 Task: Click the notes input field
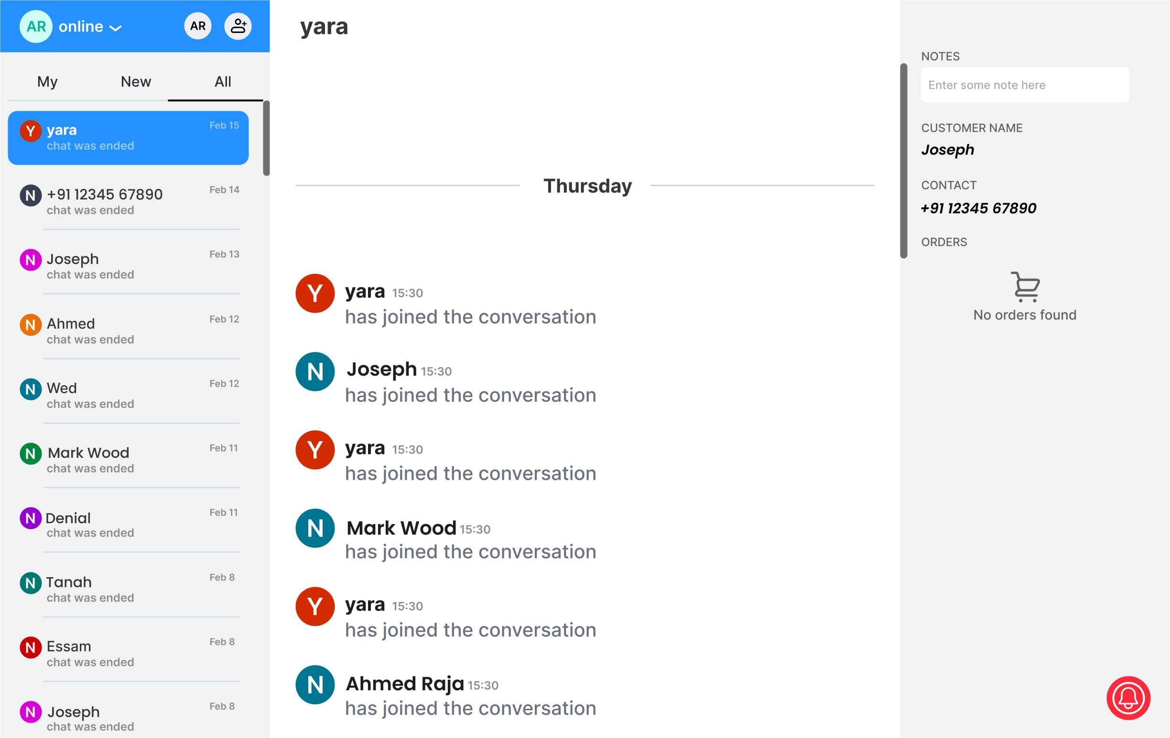(1025, 85)
